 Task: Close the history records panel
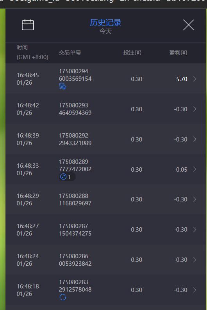point(189,25)
